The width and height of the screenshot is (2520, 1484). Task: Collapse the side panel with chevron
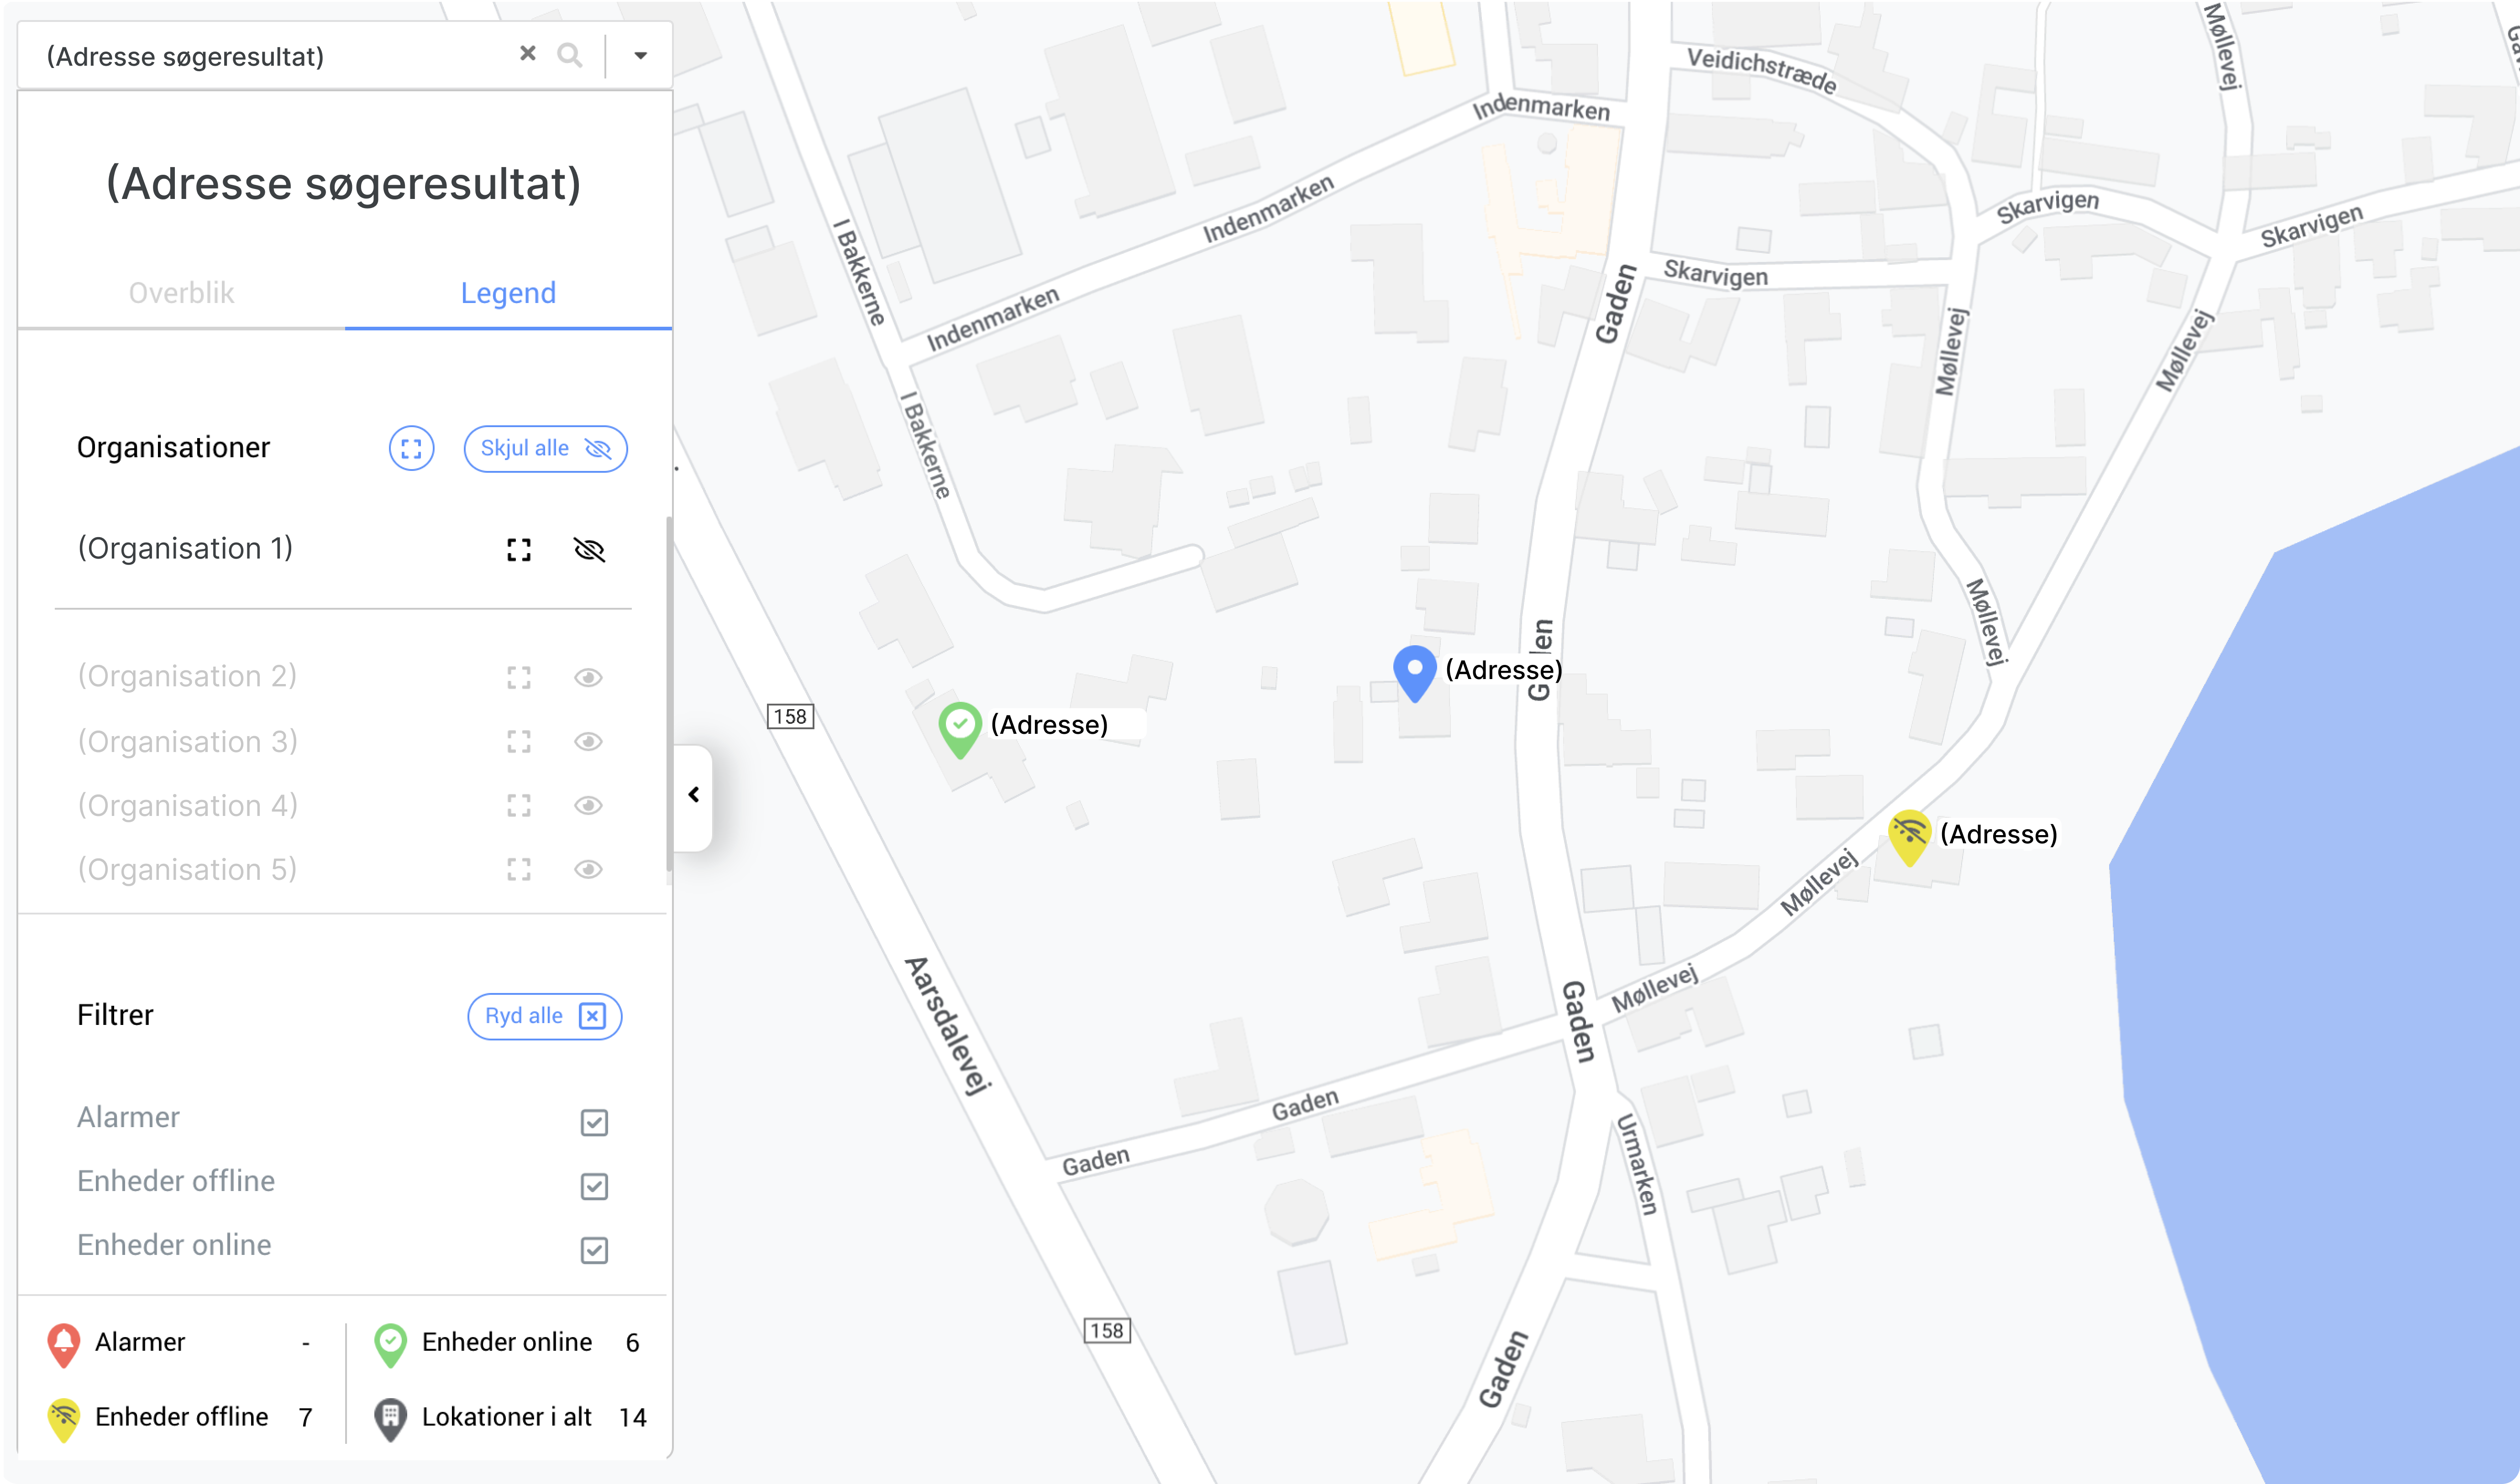(693, 796)
